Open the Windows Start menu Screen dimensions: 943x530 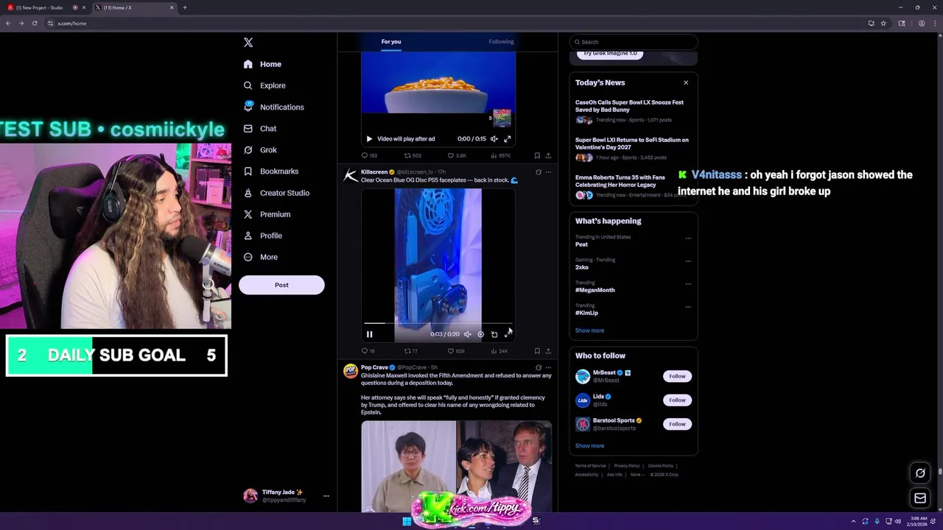407,521
